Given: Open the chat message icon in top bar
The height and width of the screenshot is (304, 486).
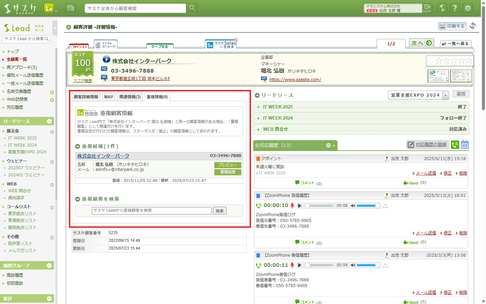Looking at the screenshot, I should [x=71, y=8].
